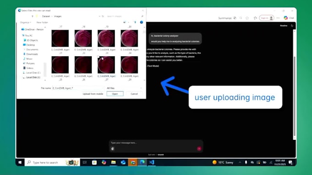Open Downloads in navigation pane
Screen dimensions: 312x175
(30, 54)
